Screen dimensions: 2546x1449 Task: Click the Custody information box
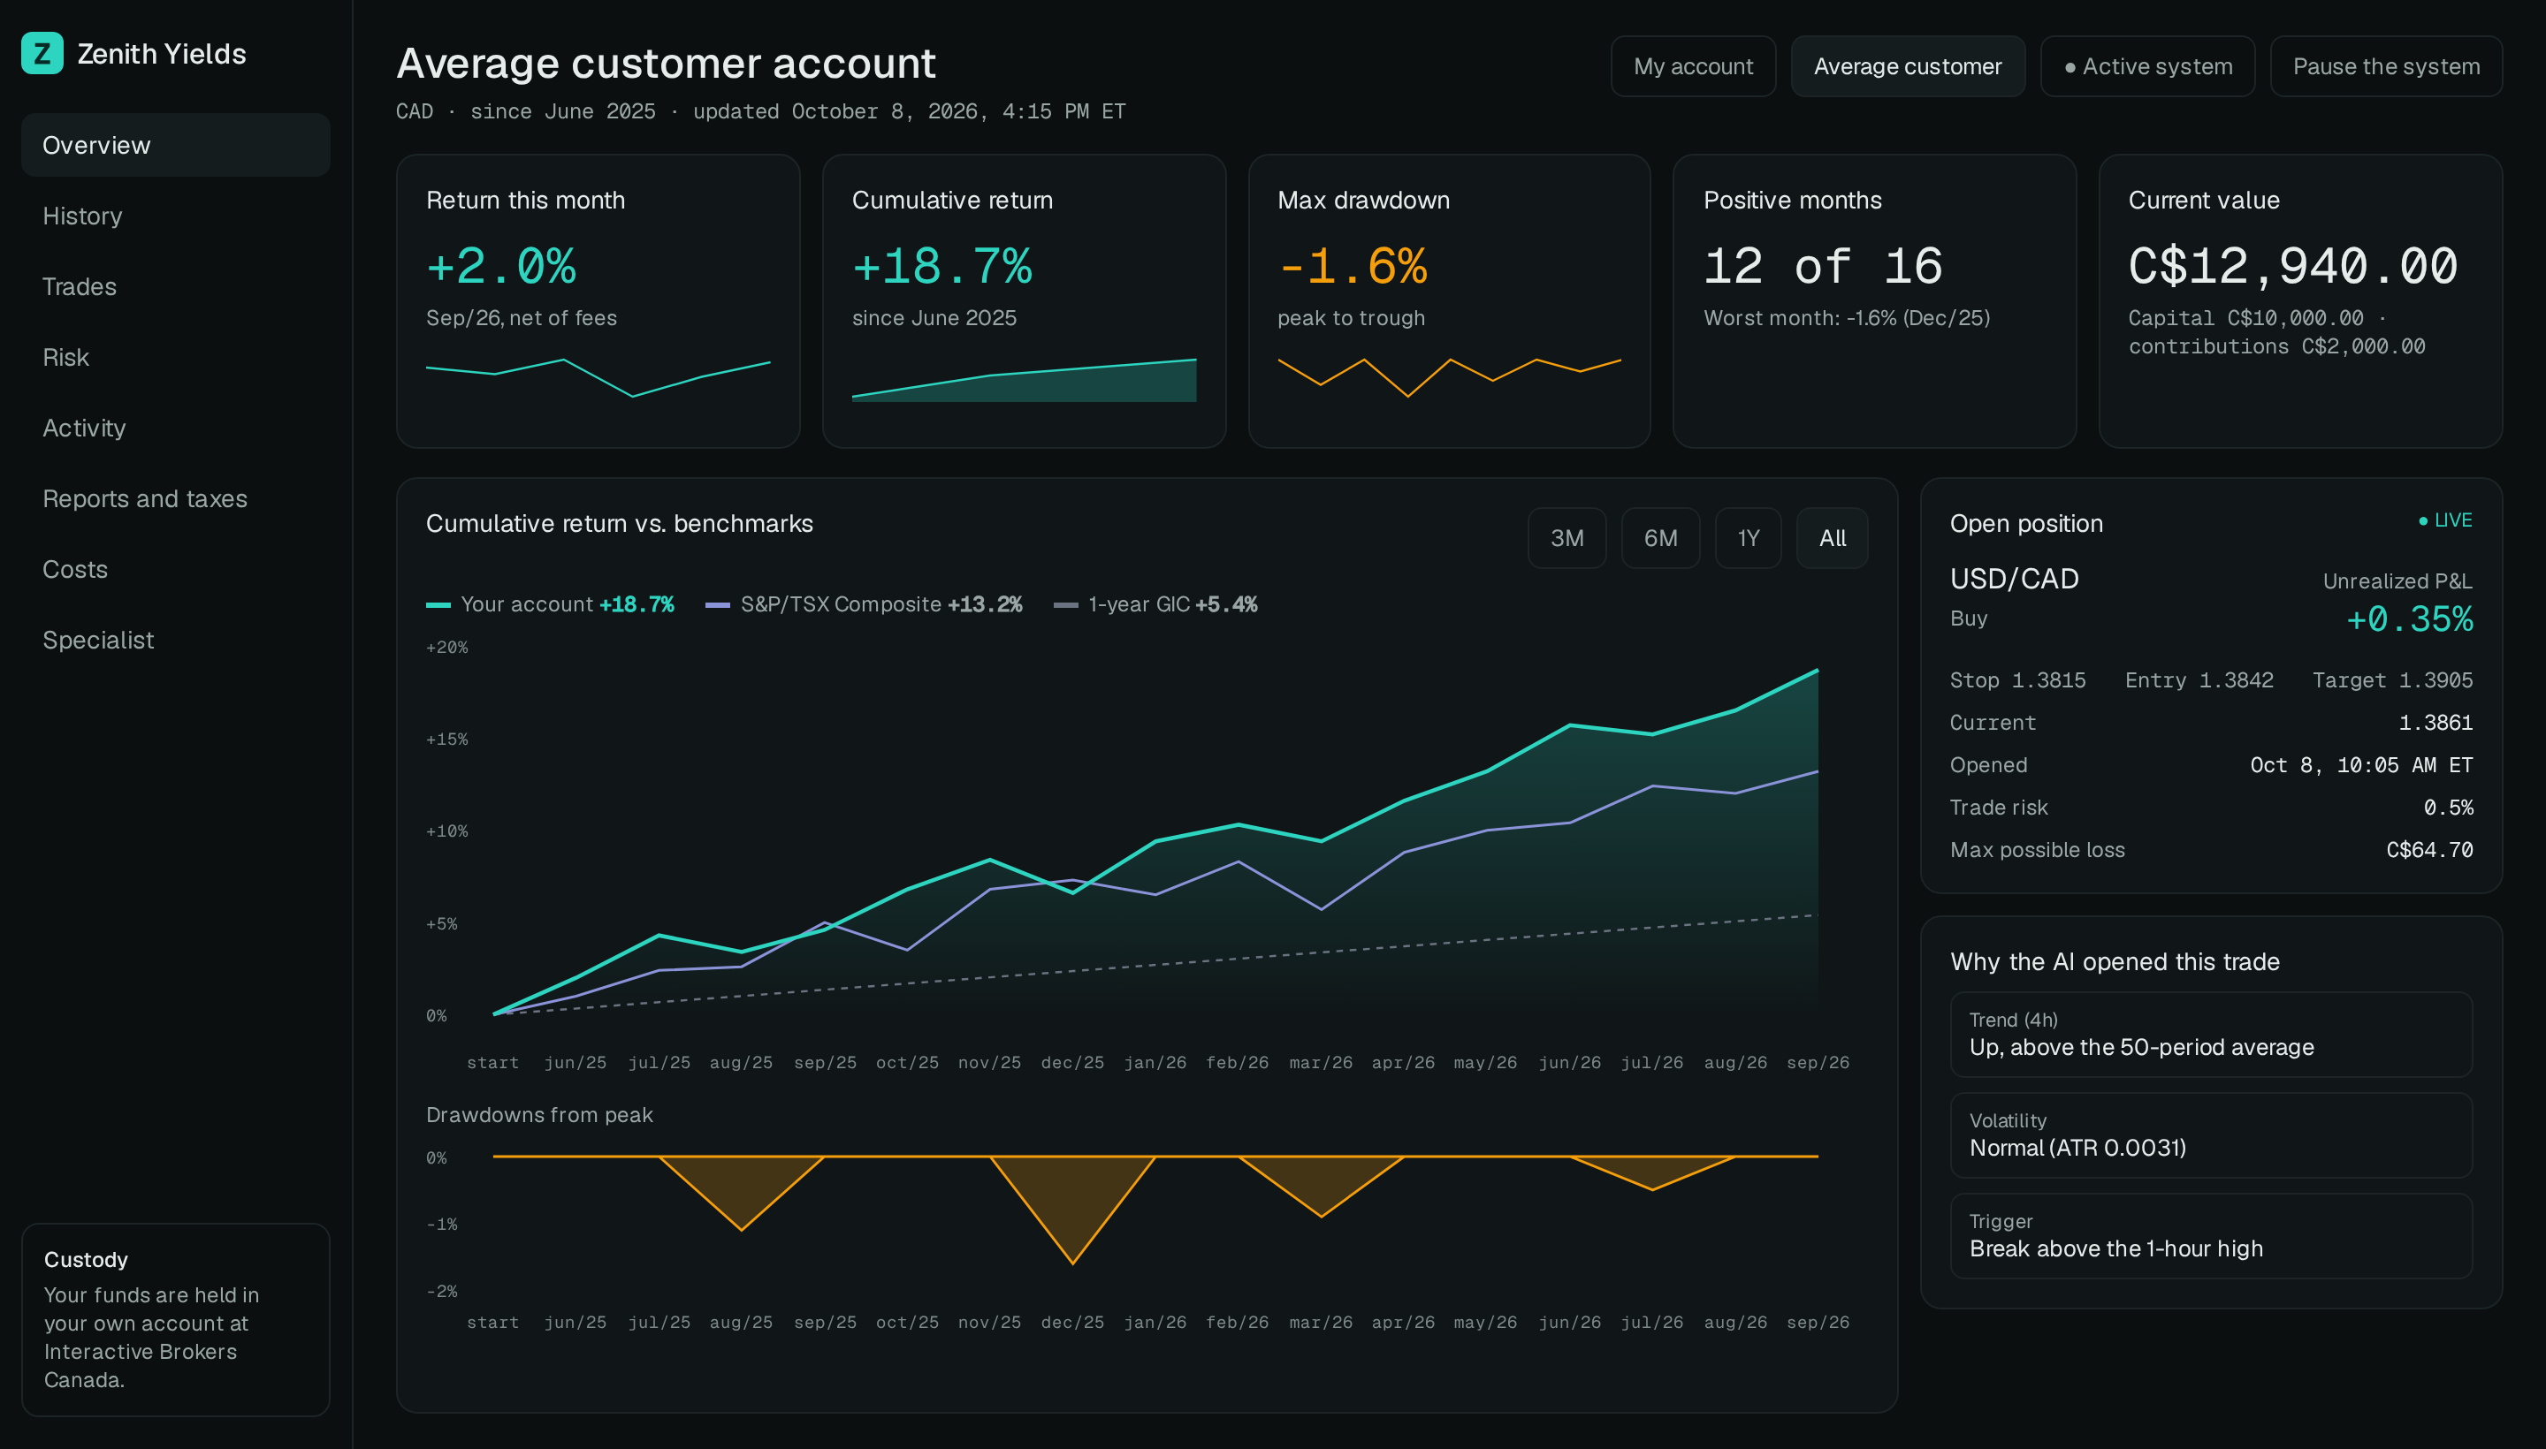pyautogui.click(x=175, y=1320)
